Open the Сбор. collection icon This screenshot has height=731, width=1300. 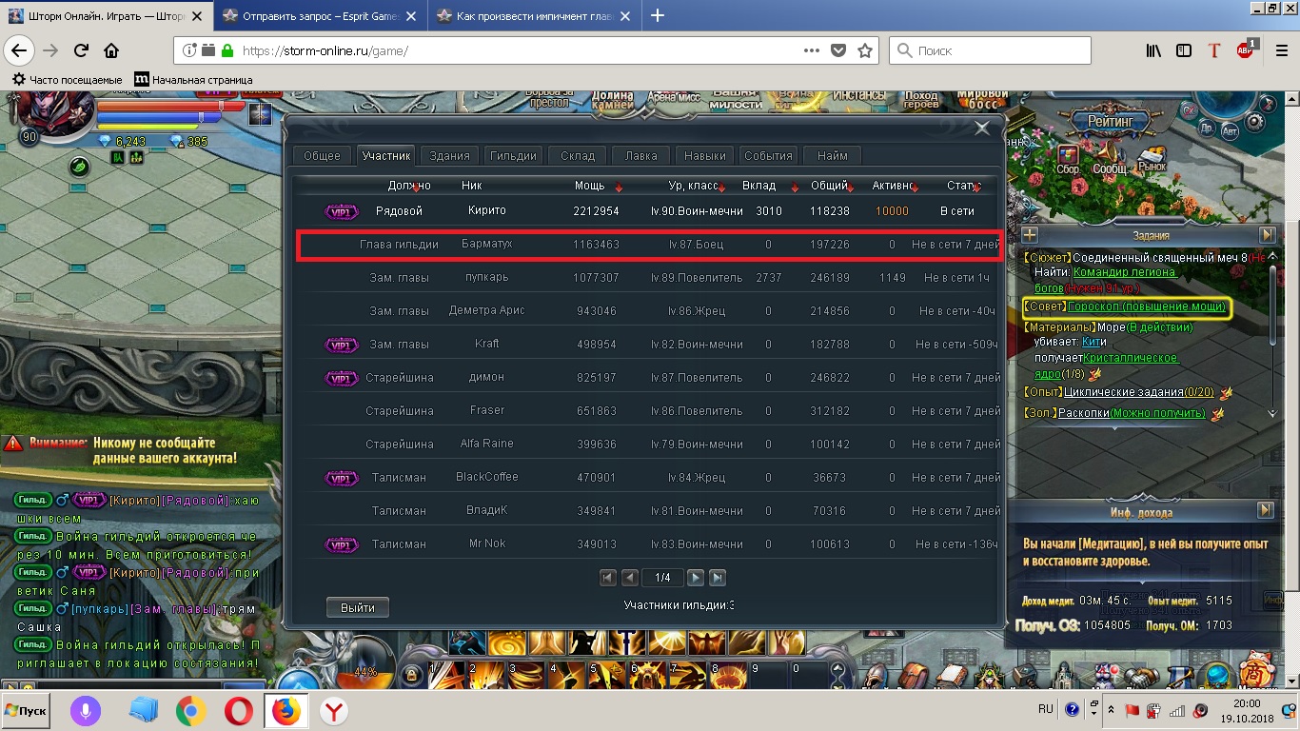pos(1068,157)
